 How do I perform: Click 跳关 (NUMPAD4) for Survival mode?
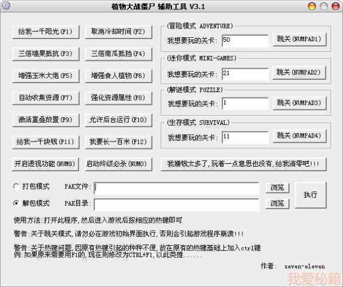point(300,136)
